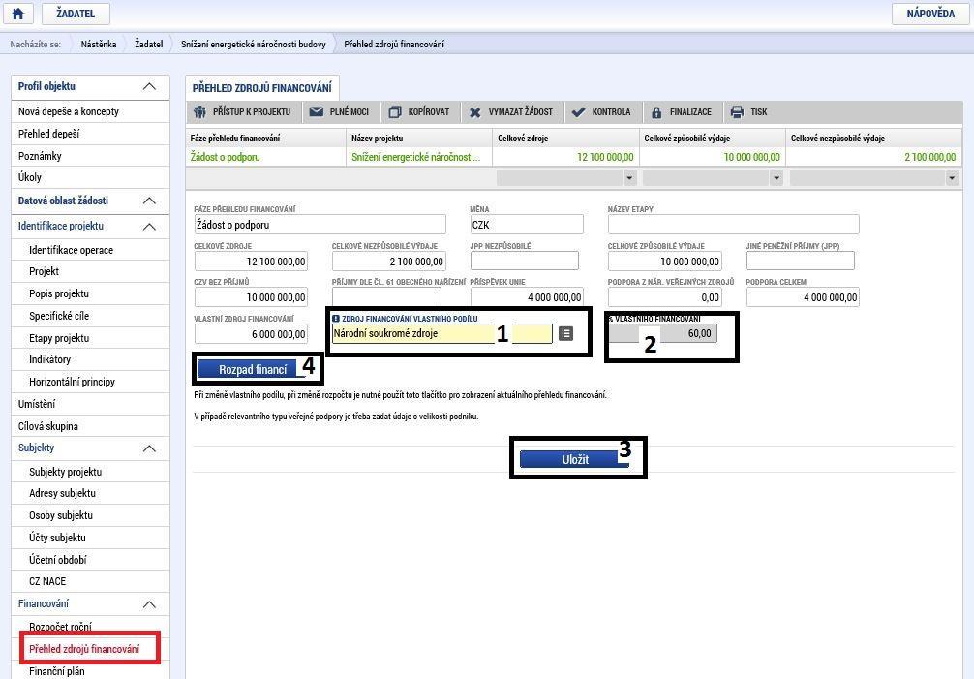
Task: Collapse the Profil objektu section
Action: coord(149,86)
